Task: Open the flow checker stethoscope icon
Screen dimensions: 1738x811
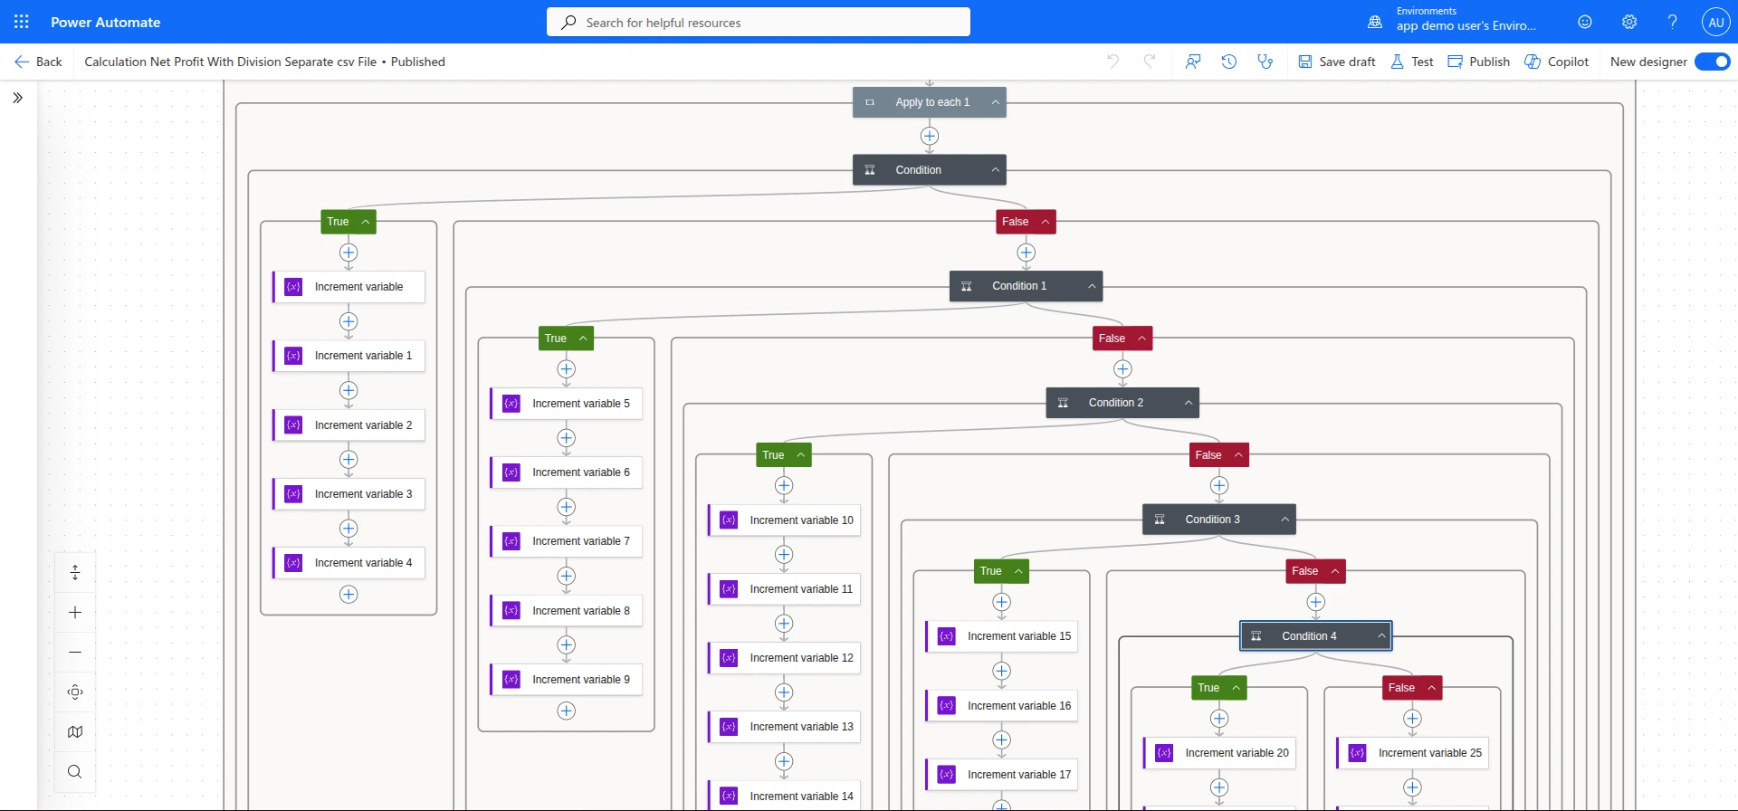Action: [1265, 62]
